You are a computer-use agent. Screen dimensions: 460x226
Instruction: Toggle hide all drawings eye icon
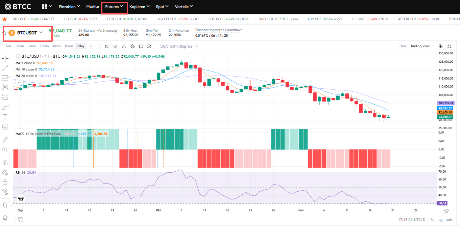pos(5,191)
